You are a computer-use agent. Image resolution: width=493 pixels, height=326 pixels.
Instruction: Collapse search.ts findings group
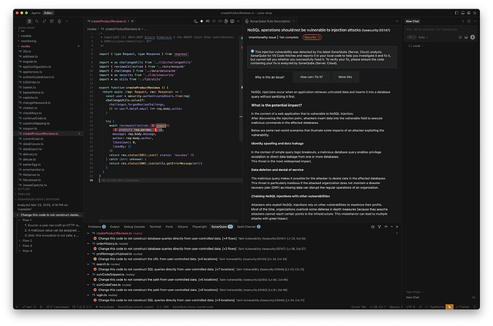89,264
